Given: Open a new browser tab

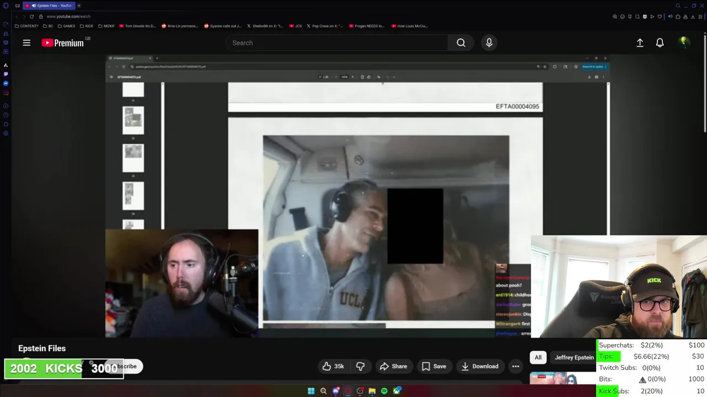Looking at the screenshot, I should 79,6.
